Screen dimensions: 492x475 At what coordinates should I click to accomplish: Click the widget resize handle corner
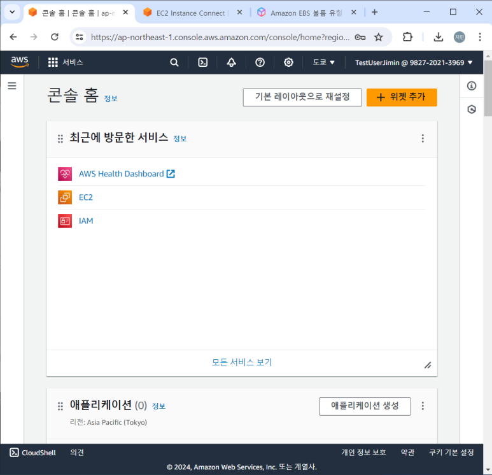coord(427,365)
